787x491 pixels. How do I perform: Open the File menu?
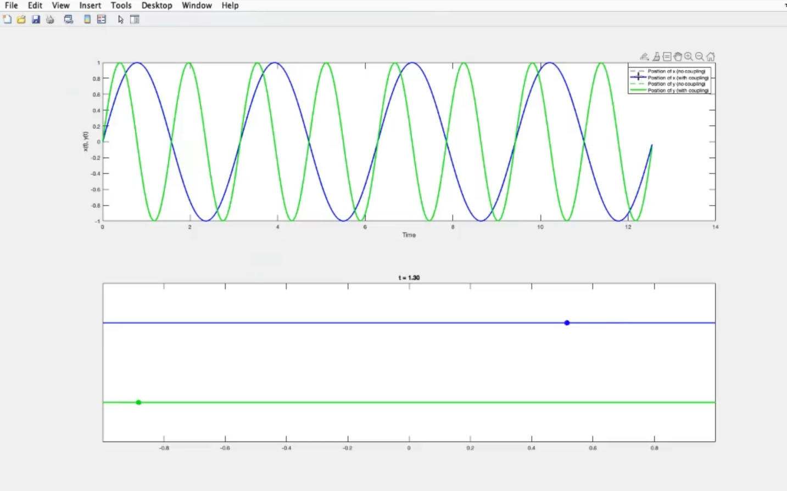tap(11, 5)
